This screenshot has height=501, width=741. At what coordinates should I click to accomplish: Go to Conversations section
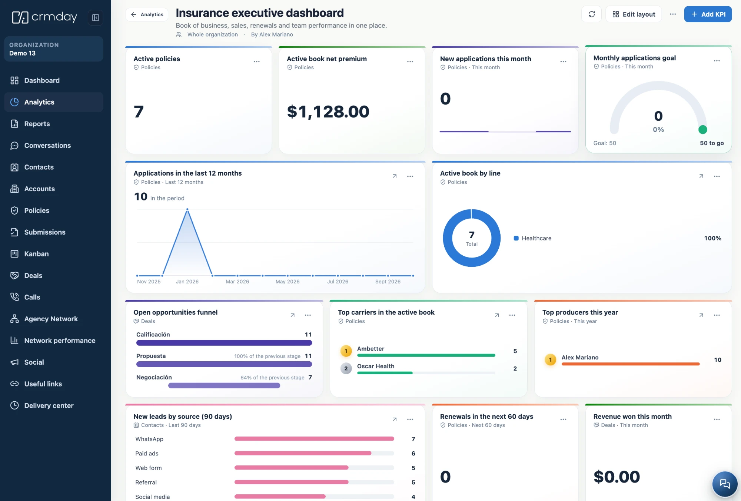coord(54,145)
